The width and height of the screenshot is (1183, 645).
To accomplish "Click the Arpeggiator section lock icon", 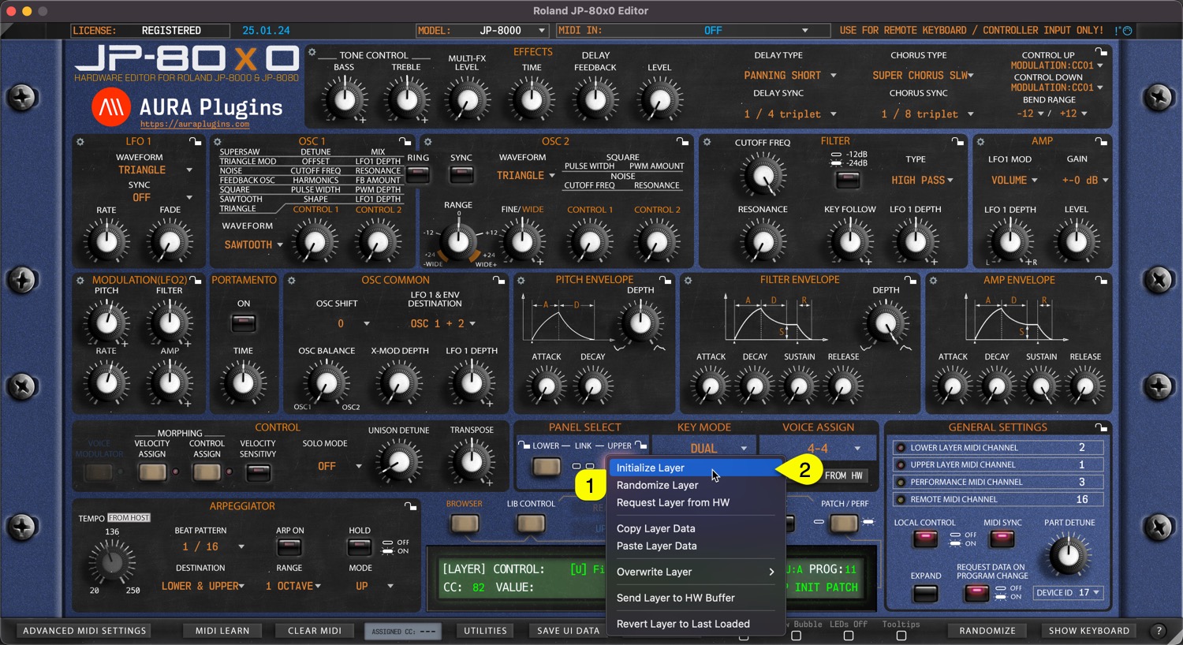I will [x=410, y=506].
